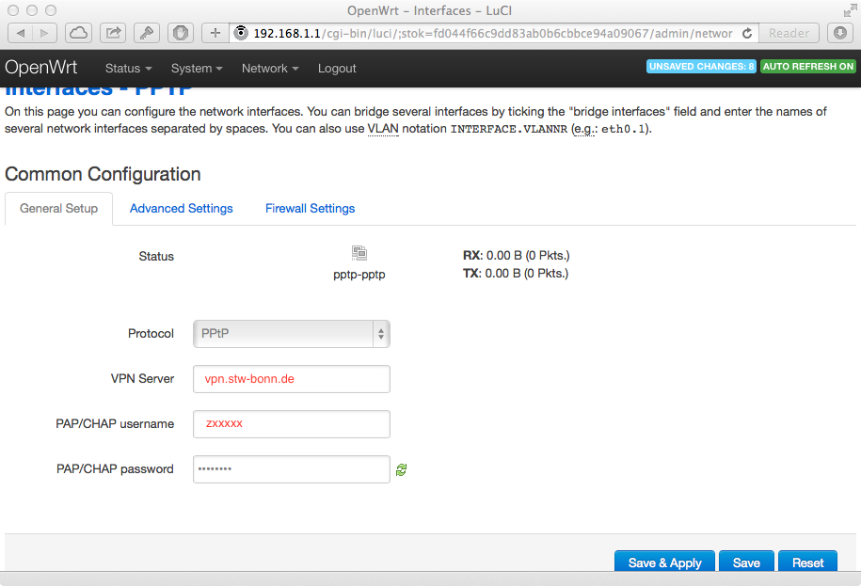861x586 pixels.
Task: Click the window close button
Action: pos(13,10)
